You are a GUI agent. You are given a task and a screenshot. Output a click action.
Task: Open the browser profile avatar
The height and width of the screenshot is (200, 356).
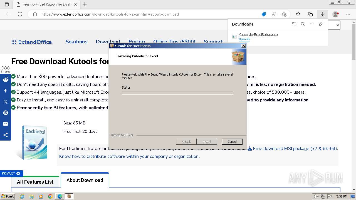pyautogui.click(x=336, y=14)
